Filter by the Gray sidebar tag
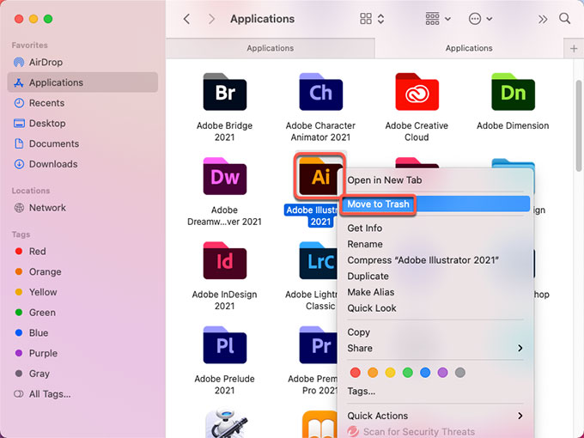Viewport: 584px width, 438px height. point(82,374)
